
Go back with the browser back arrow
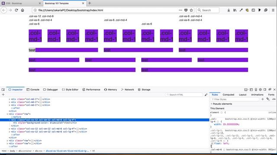[4, 10]
